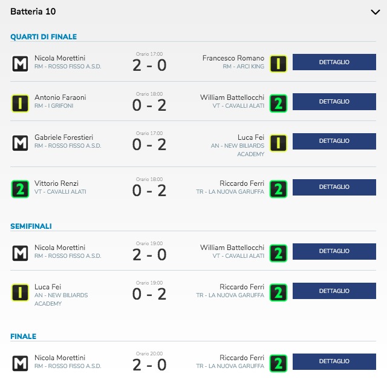This screenshot has width=387, height=385.
Task: Open Dettaglio for Renzi vs Ferri match
Action: [334, 187]
